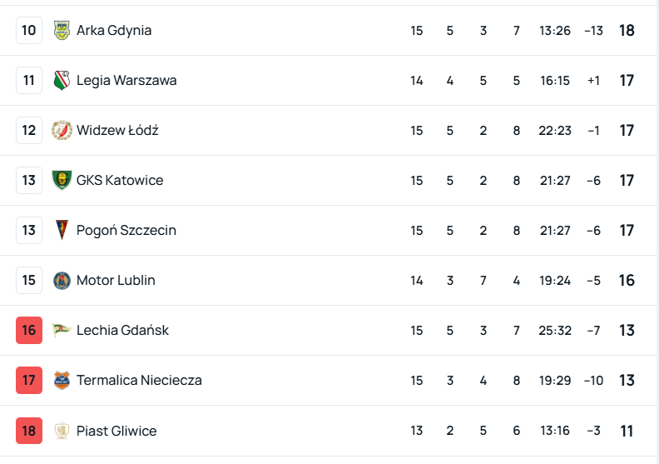Click the Legia Warszawa club crest

(62, 81)
